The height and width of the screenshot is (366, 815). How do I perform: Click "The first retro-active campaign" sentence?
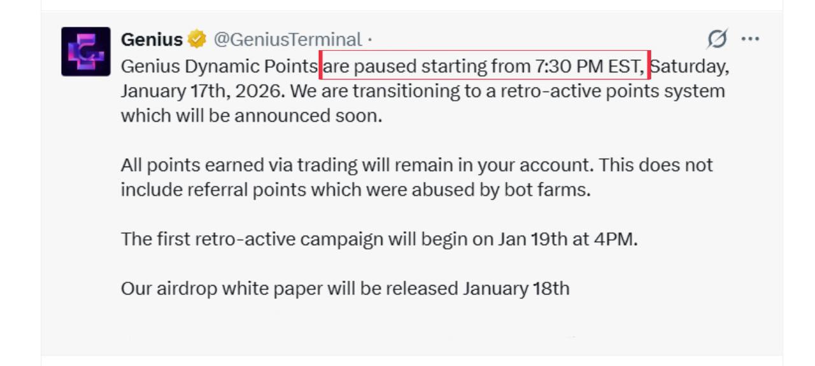tap(252, 240)
